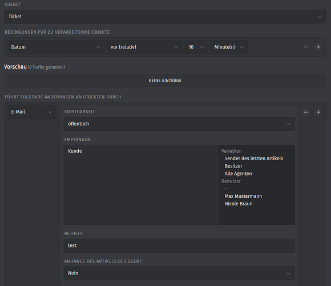
Task: Click the Betreff field containing test
Action: (x=179, y=245)
